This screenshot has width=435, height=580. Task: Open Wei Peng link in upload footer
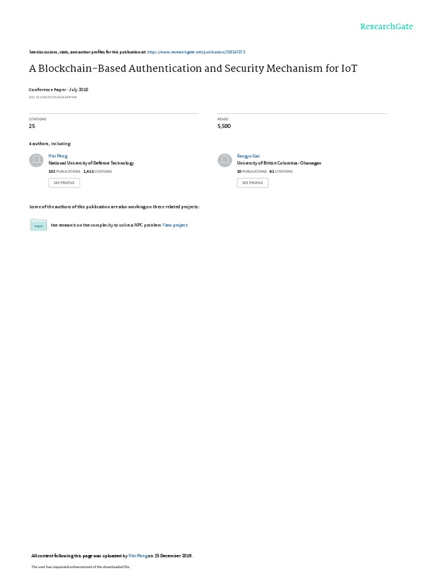138,556
